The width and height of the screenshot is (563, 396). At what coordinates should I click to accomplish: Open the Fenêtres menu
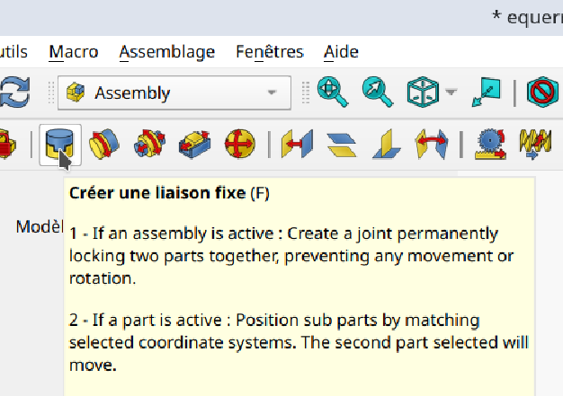click(x=270, y=51)
